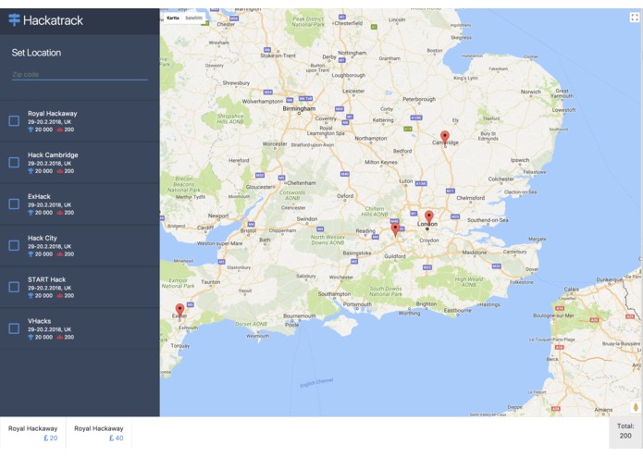This screenshot has width=643, height=457.
Task: Click the trophy icon under Hack City
Action: [31, 254]
